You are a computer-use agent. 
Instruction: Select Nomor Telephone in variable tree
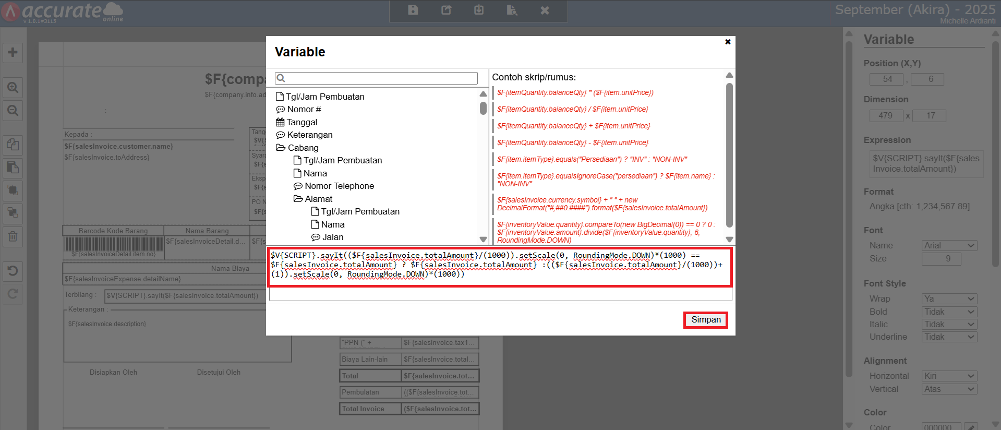point(339,186)
